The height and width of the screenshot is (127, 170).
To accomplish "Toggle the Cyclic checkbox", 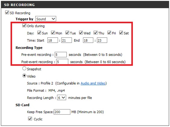I will point(30,119).
